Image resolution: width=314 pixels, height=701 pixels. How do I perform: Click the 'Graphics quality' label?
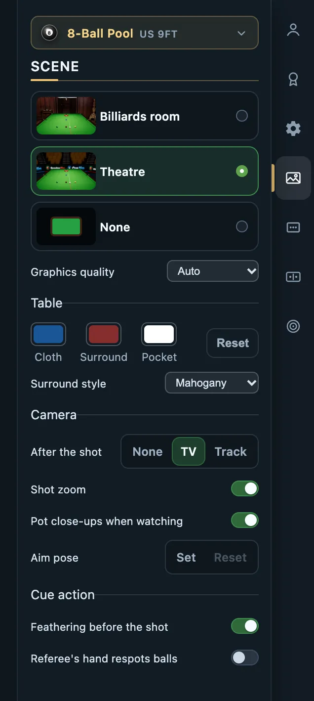[73, 272]
